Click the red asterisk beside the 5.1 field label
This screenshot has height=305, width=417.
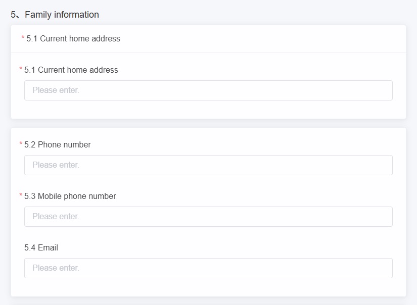pos(21,69)
